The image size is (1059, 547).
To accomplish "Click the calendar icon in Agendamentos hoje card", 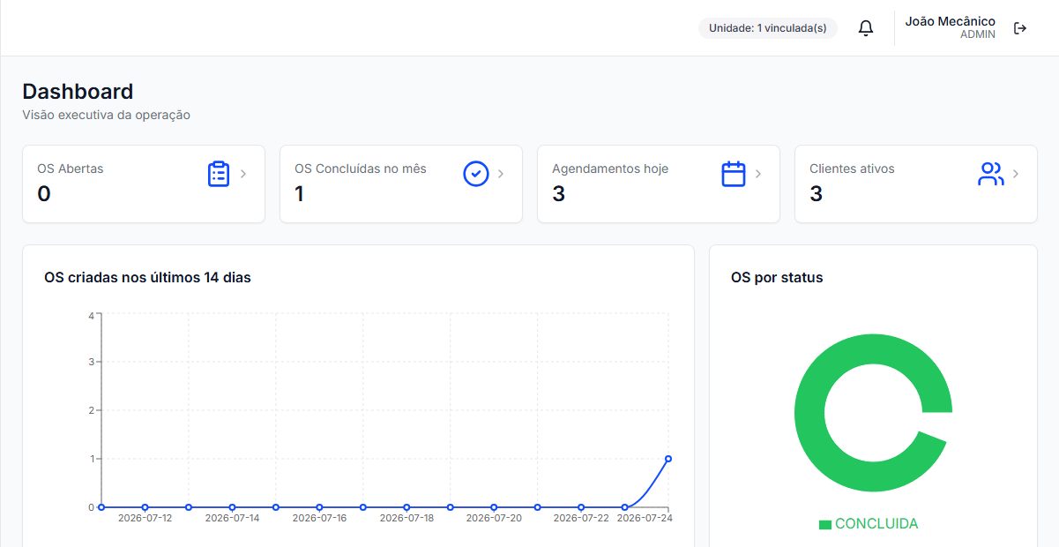I will point(734,174).
